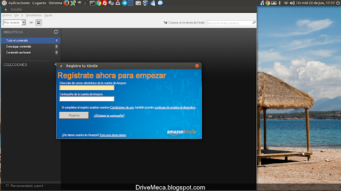Click the ¿Olvidaste la contraseña? link
The image size is (341, 191).
click(x=109, y=116)
